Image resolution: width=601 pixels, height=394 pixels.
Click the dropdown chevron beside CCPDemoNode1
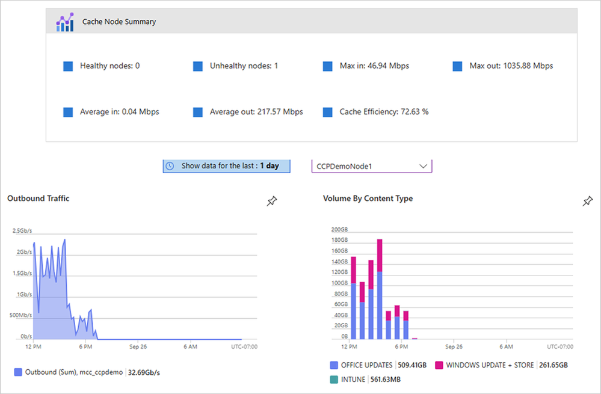(423, 167)
